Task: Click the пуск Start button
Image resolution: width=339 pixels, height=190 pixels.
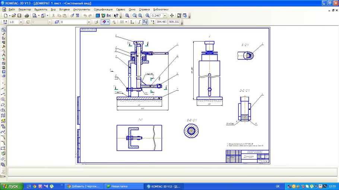Action: (x=11, y=186)
